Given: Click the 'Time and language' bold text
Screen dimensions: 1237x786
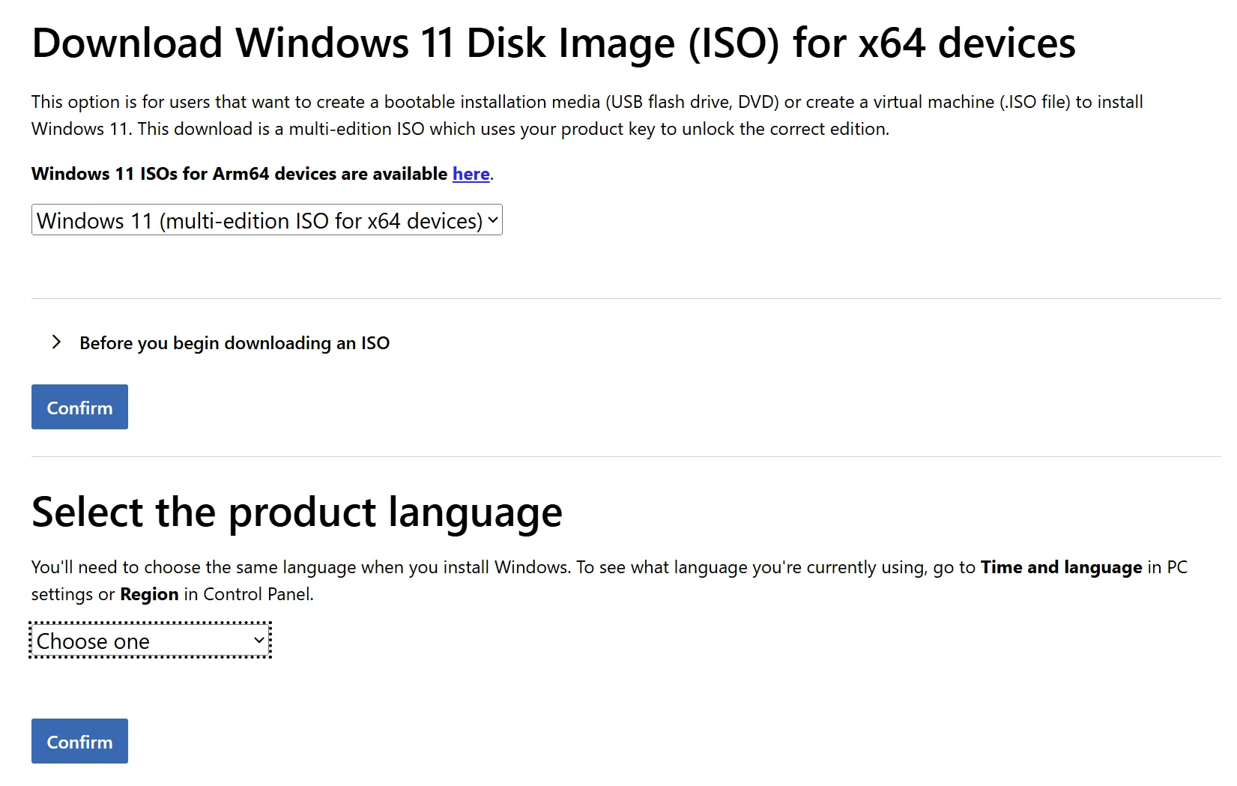Looking at the screenshot, I should [1061, 567].
